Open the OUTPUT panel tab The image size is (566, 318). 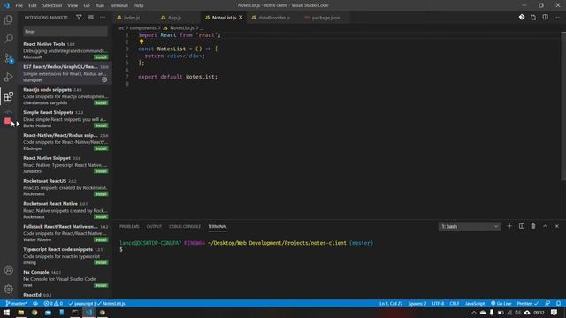(154, 226)
